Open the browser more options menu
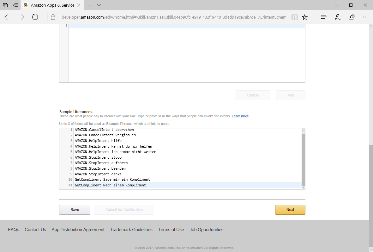The width and height of the screenshot is (373, 252). click(x=365, y=17)
